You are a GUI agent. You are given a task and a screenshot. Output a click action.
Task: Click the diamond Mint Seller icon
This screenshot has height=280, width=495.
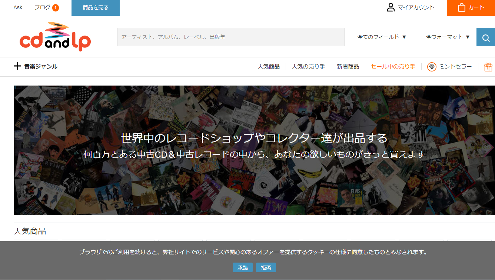point(432,67)
